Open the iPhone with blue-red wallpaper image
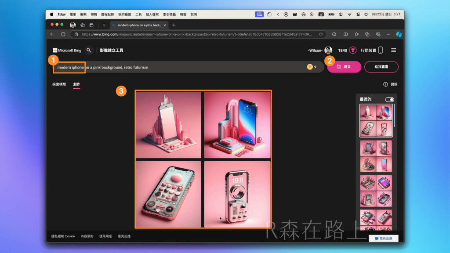Screen dimensions: 450x253 (237, 125)
